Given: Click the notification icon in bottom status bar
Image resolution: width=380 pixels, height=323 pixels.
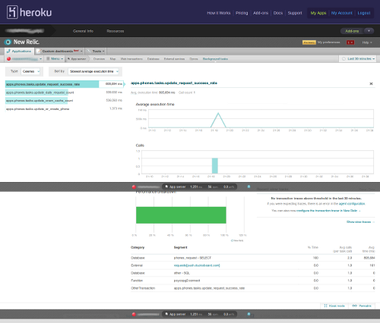Looking at the screenshot, I should [x=249, y=314].
